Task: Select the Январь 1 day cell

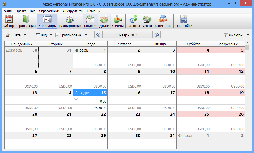Action: (90, 57)
